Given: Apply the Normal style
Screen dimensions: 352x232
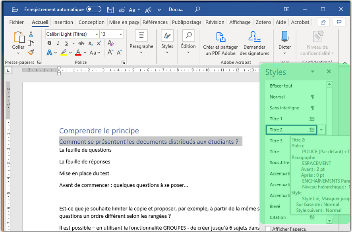Looking at the screenshot, I should pos(296,97).
